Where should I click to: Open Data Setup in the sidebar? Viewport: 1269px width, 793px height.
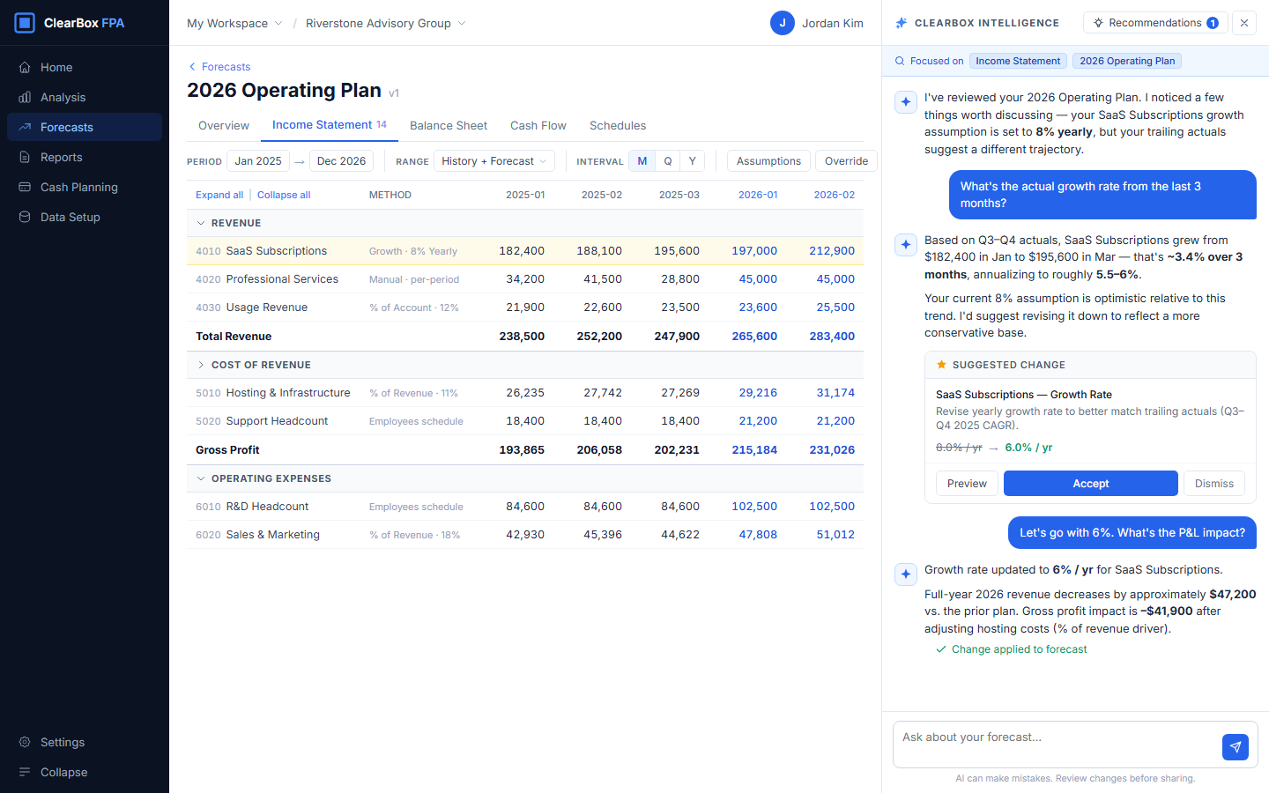click(x=70, y=217)
